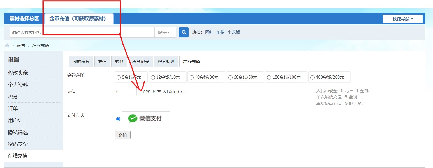433x168 pixels.
Task: Select the 微信支付 payment radio button
Action: pyautogui.click(x=118, y=119)
